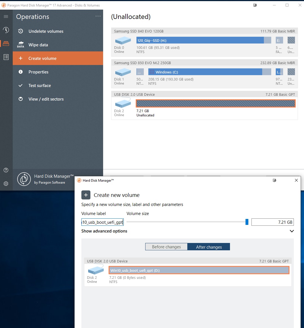304x328 pixels.
Task: Select the small 50 MB partition on Disk 1
Action: coord(140,72)
